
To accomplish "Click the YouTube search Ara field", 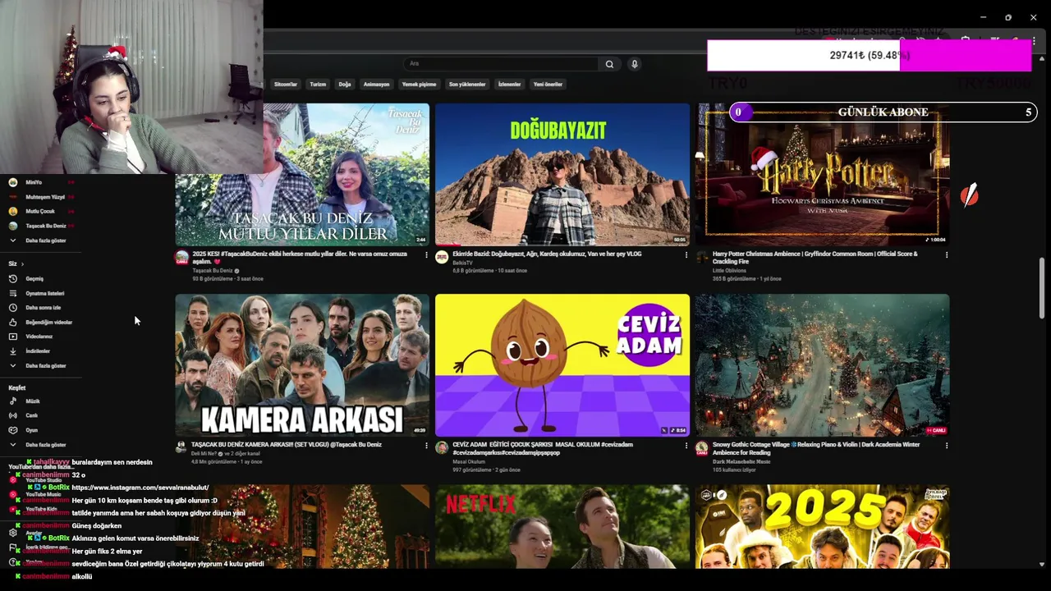I will [501, 64].
